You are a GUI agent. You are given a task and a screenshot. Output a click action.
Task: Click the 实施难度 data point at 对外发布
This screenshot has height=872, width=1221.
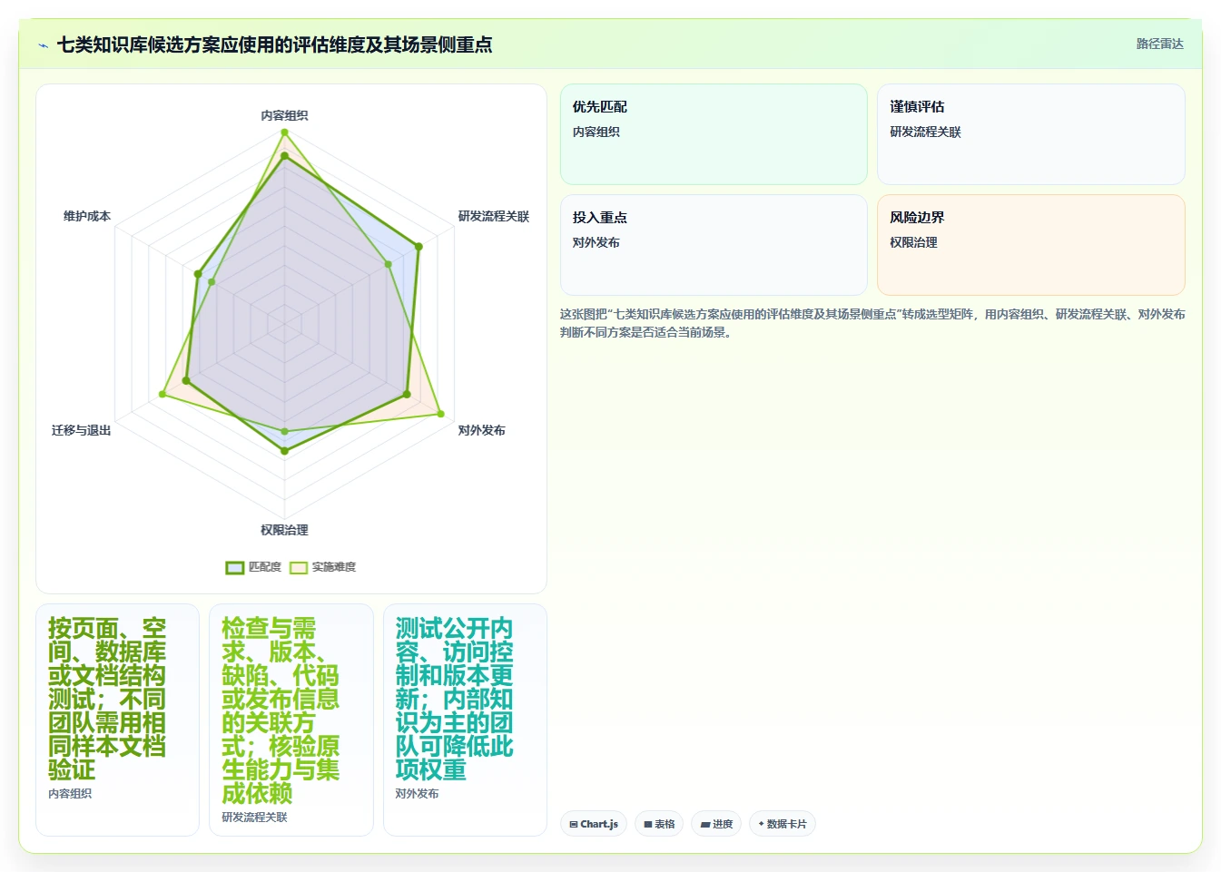441,414
